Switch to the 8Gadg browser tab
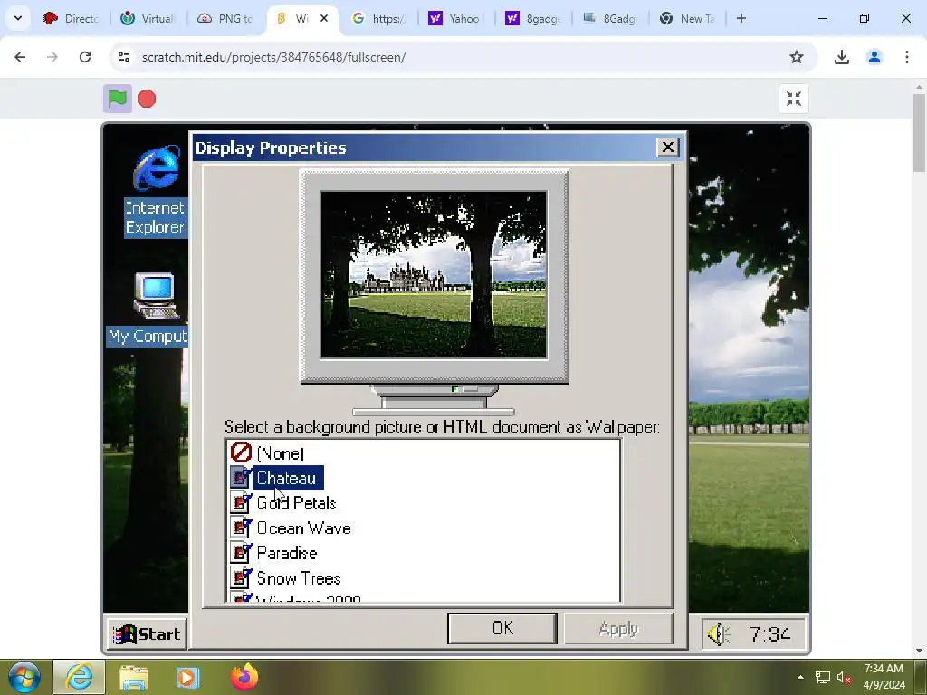927x695 pixels. coord(610,18)
